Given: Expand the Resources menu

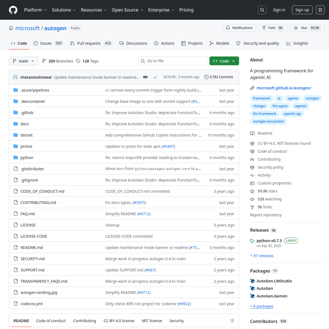Looking at the screenshot, I should pos(93,10).
